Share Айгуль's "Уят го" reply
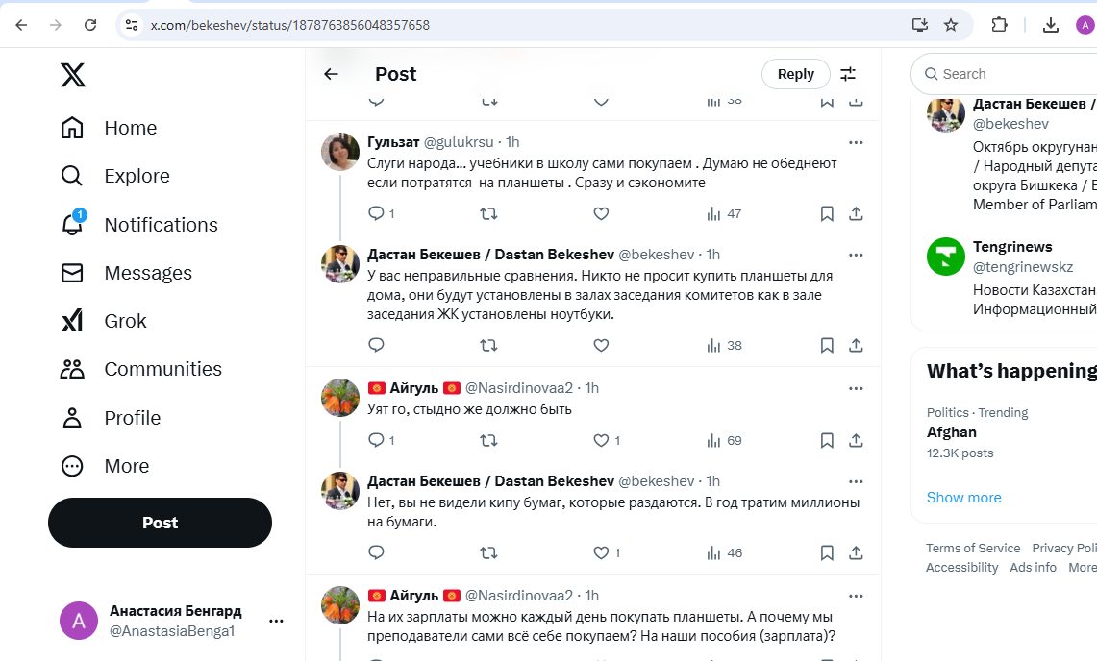The height and width of the screenshot is (661, 1097). [856, 440]
